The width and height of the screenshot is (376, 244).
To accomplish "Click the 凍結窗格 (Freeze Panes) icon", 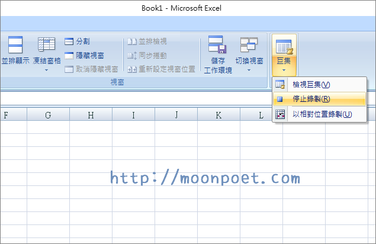I will click(46, 46).
